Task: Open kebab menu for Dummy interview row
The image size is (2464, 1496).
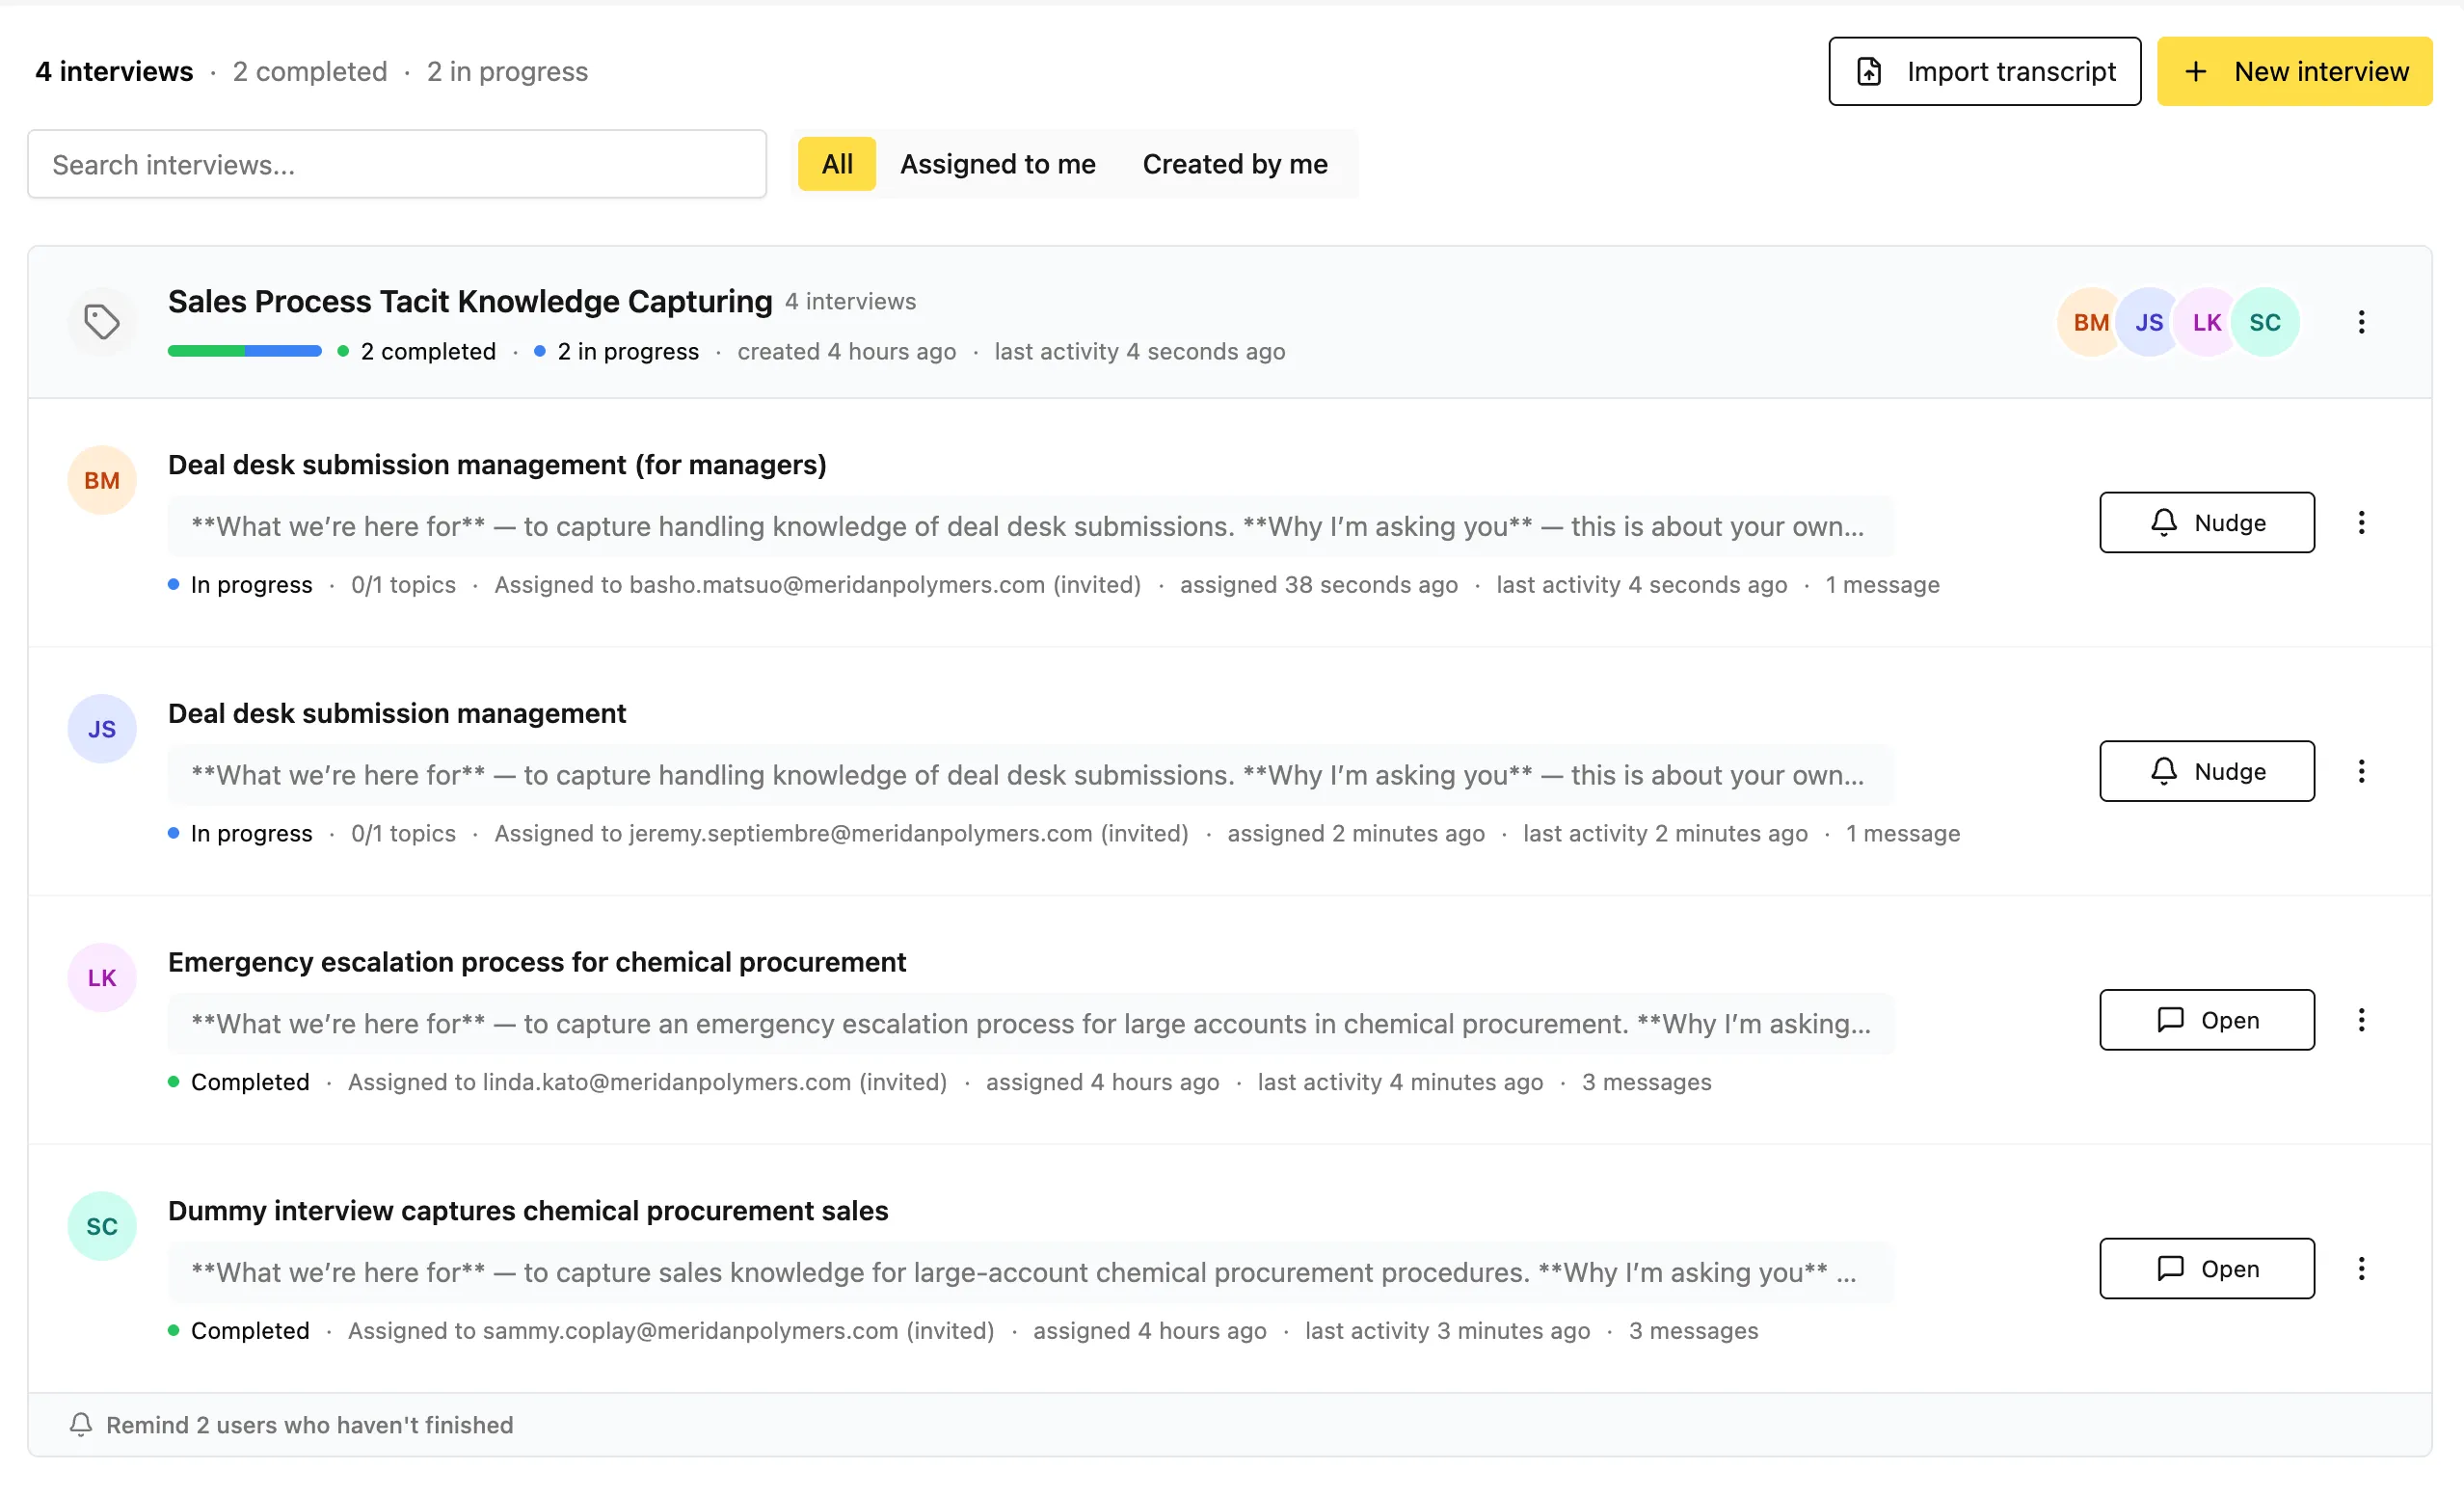Action: pos(2361,1268)
